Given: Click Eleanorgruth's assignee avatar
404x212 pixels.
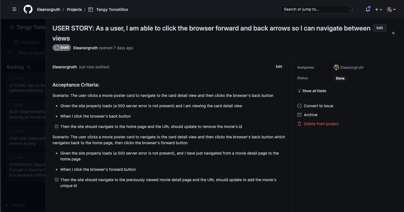Looking at the screenshot, I should pyautogui.click(x=336, y=67).
